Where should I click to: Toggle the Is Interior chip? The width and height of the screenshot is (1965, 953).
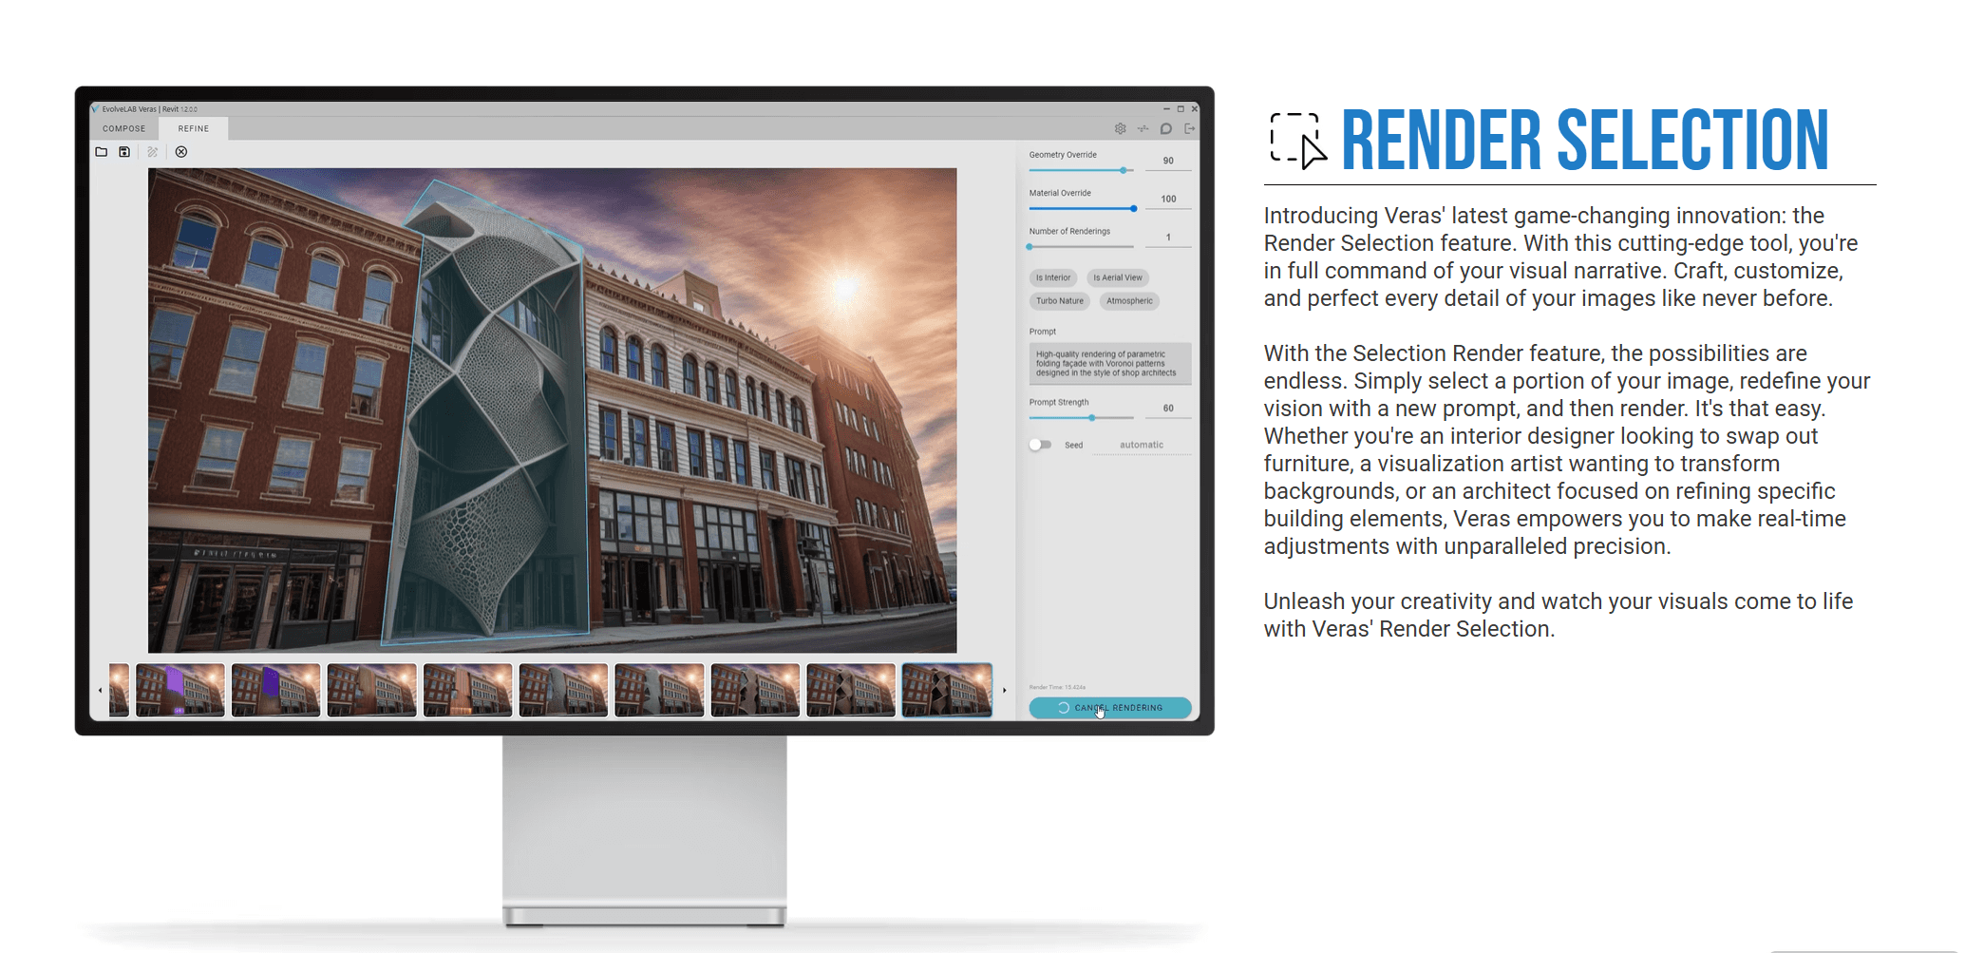1053,277
